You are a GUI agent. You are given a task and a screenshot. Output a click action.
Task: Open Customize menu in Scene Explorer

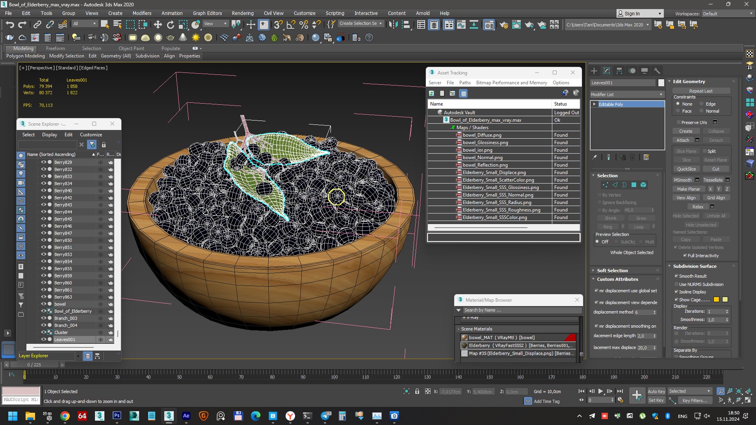pyautogui.click(x=91, y=135)
